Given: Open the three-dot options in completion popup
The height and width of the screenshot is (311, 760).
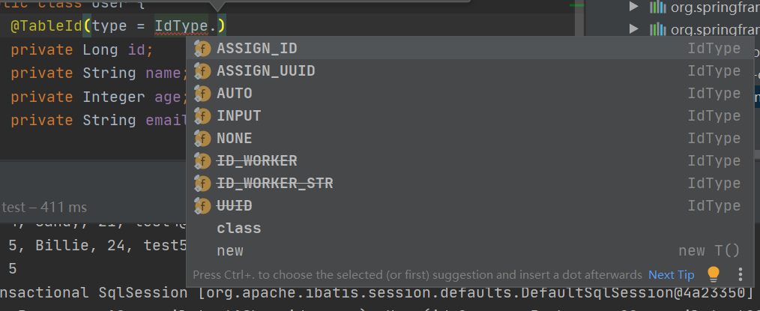Looking at the screenshot, I should click(x=740, y=274).
